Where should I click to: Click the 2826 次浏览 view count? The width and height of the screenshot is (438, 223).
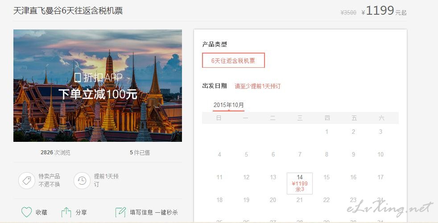55,153
